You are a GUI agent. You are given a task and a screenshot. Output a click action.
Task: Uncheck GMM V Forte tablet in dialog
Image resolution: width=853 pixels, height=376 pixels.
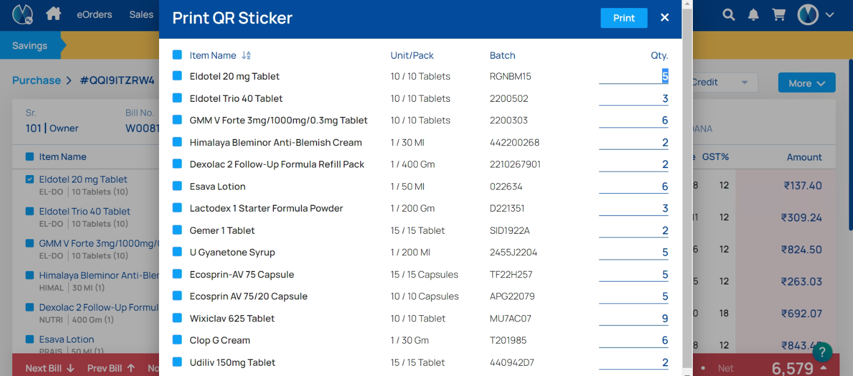point(177,120)
